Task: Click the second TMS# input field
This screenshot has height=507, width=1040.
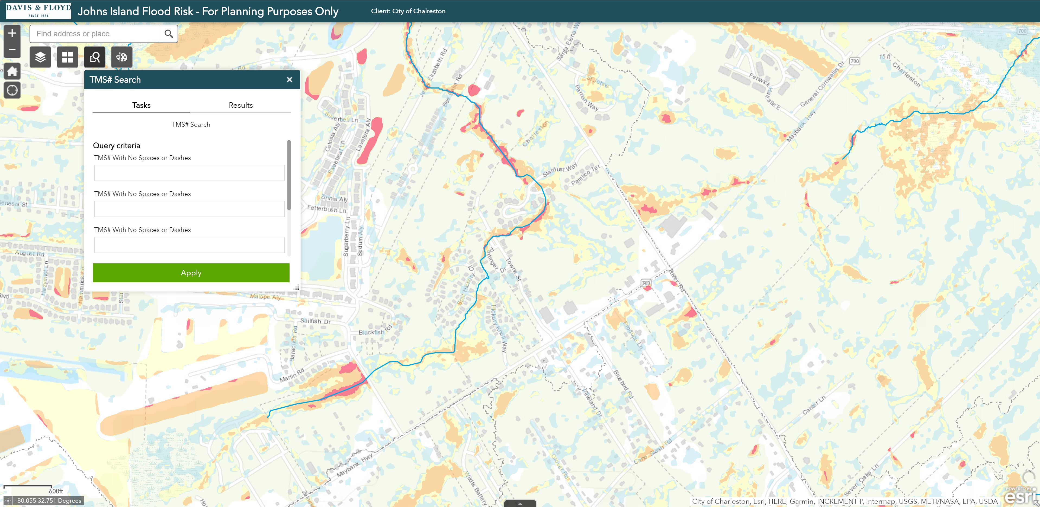Action: [189, 209]
